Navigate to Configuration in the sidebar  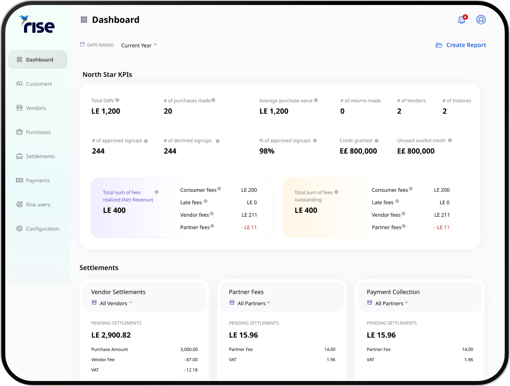point(42,229)
